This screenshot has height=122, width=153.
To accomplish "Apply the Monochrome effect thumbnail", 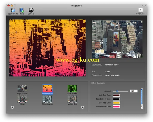I will [48, 99].
